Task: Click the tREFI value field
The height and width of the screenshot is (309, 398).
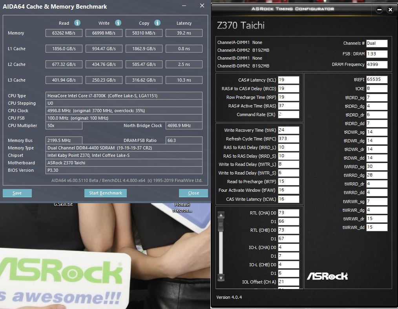Action: pos(377,80)
